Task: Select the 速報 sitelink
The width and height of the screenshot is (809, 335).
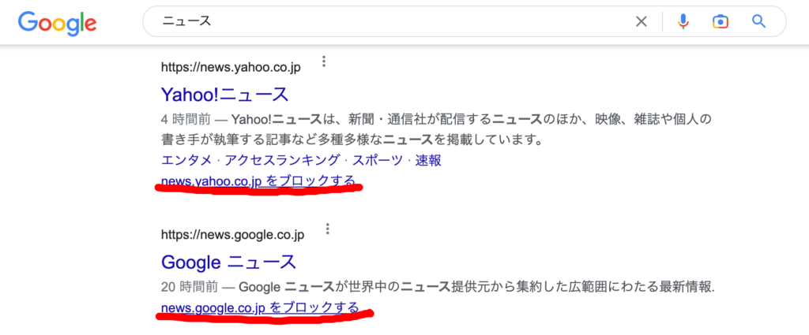Action: click(428, 161)
